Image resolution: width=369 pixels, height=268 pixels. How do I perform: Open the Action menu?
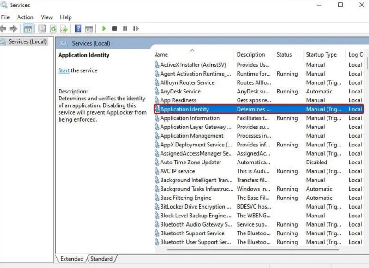pos(25,17)
